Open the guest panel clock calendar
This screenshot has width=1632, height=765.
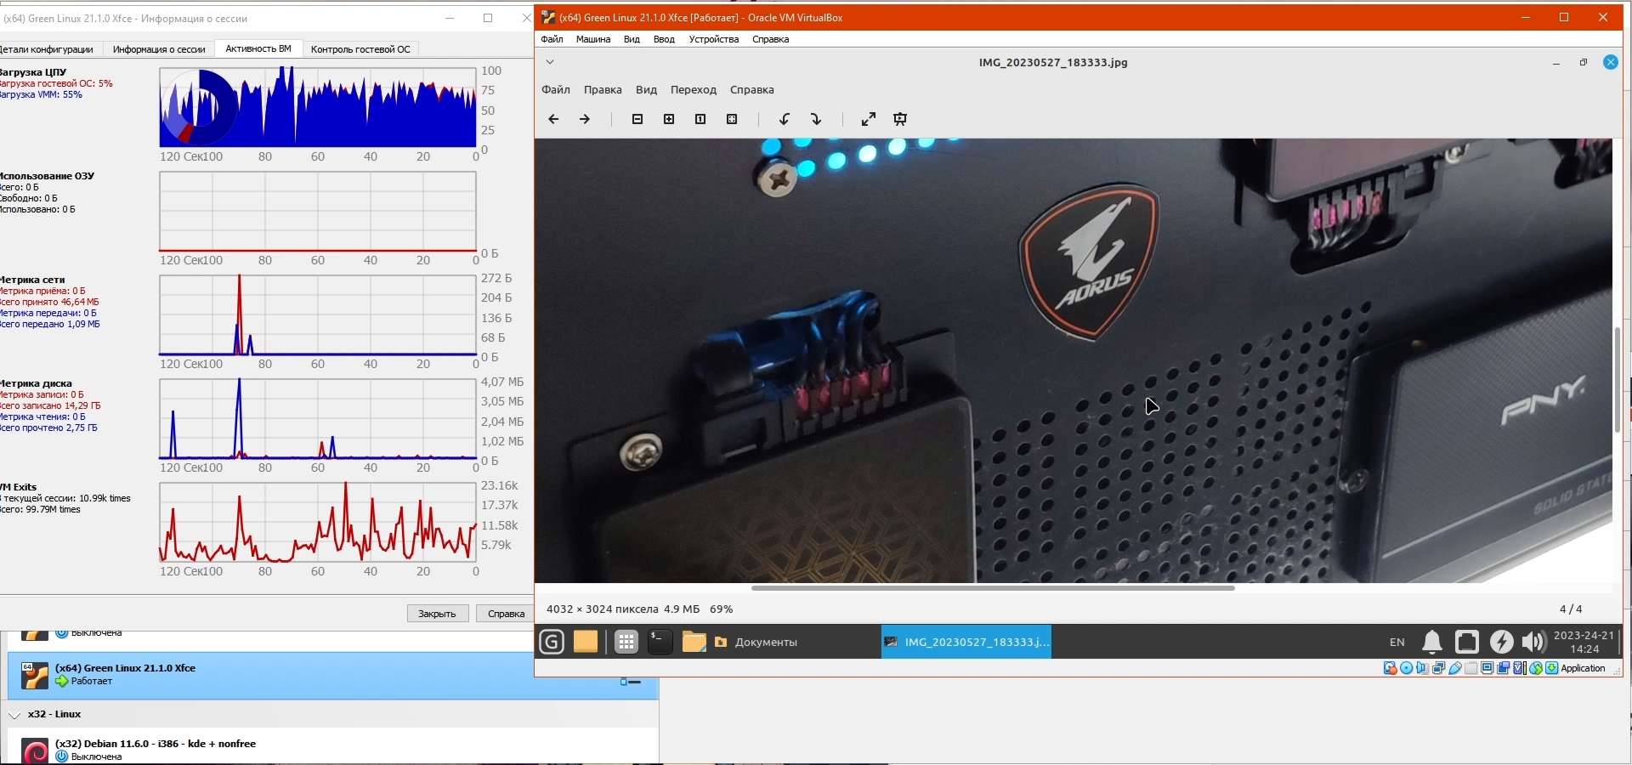click(1584, 642)
